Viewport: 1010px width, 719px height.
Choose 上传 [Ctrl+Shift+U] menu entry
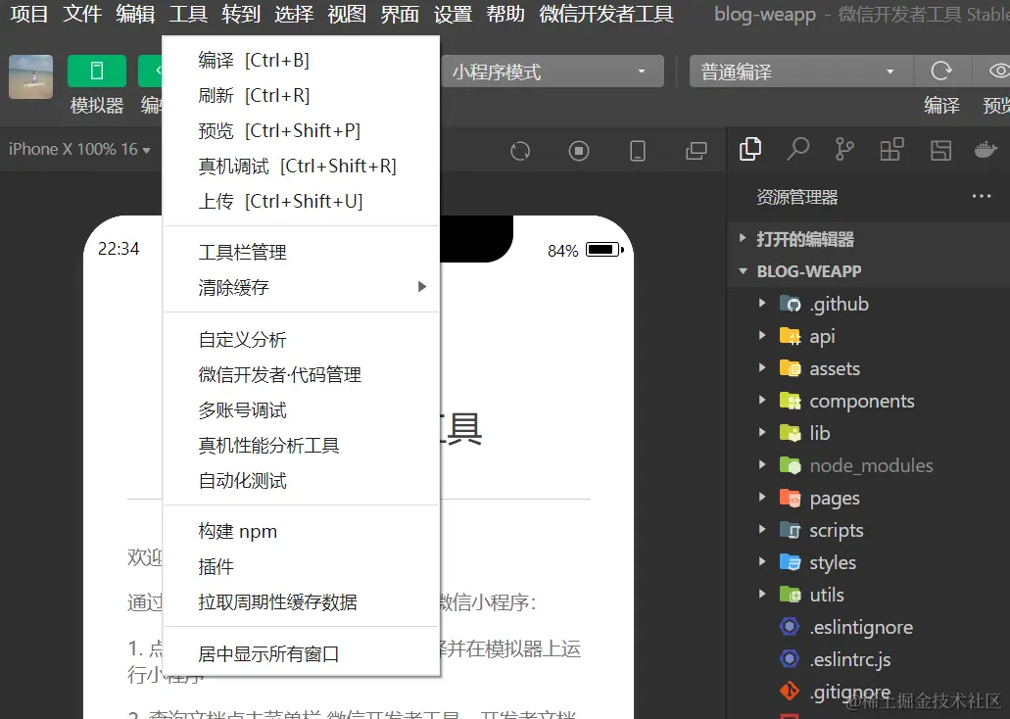point(301,201)
